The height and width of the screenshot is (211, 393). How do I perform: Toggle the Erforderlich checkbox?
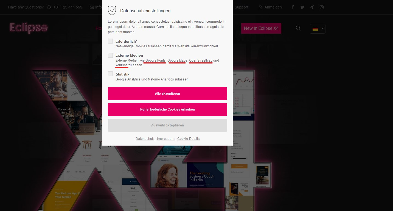coord(110,41)
